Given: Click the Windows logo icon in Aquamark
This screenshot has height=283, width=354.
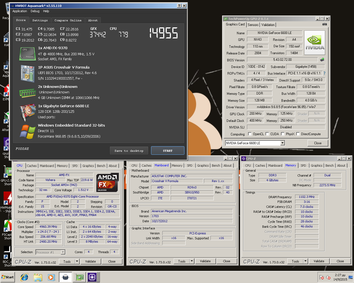Looking at the screenshot, I should tap(27, 132).
